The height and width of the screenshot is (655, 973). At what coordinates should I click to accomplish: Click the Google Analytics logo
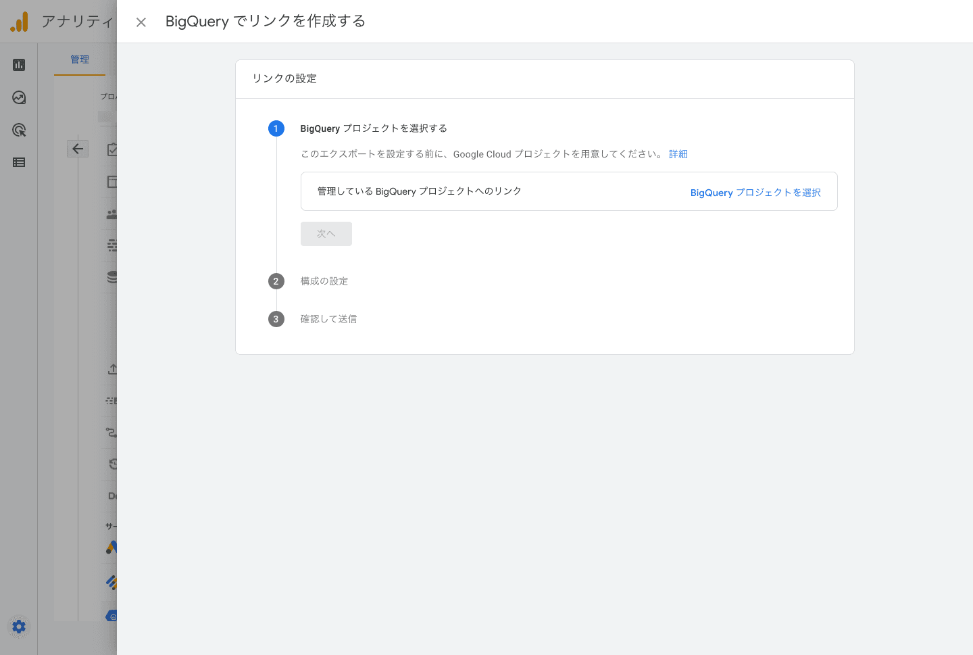coord(20,22)
